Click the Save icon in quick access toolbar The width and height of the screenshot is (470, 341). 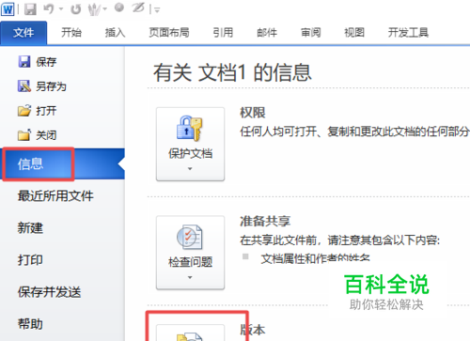point(30,9)
